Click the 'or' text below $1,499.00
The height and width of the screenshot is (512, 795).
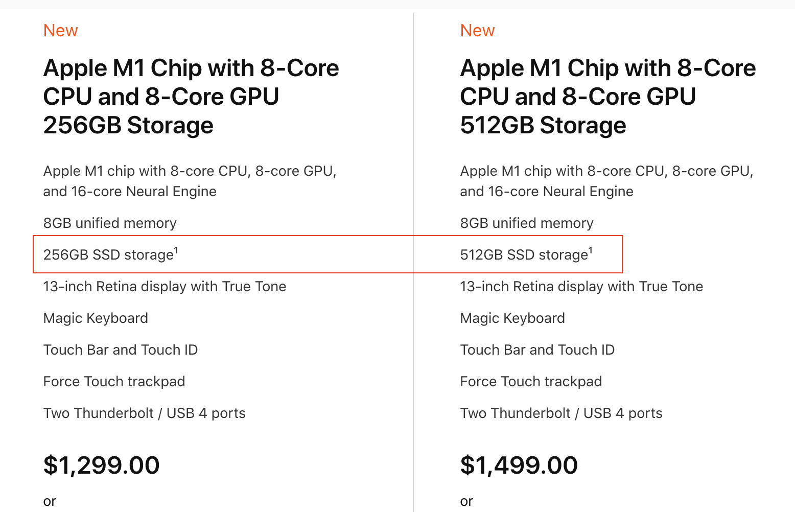click(466, 501)
